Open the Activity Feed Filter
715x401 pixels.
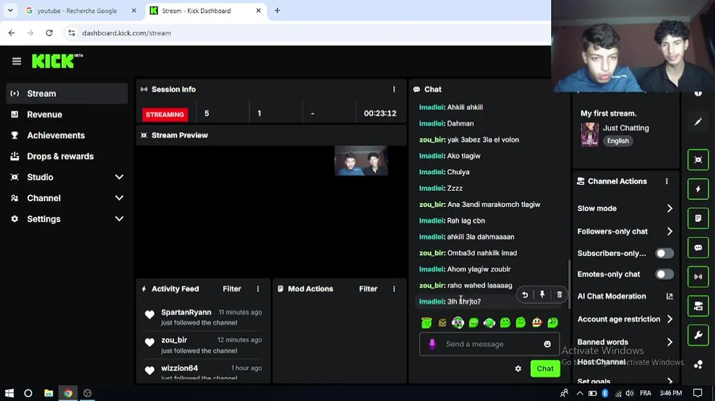point(232,288)
